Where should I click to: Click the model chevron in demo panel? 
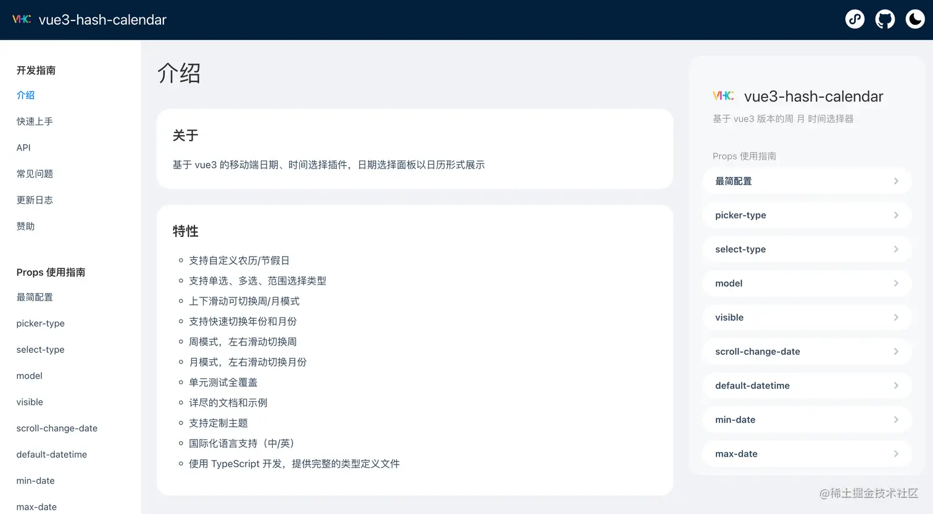[x=896, y=283]
